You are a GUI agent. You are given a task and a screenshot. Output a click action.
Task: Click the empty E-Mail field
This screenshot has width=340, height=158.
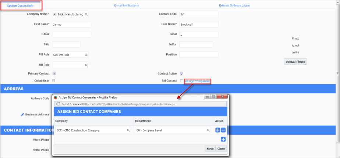[x=71, y=34]
